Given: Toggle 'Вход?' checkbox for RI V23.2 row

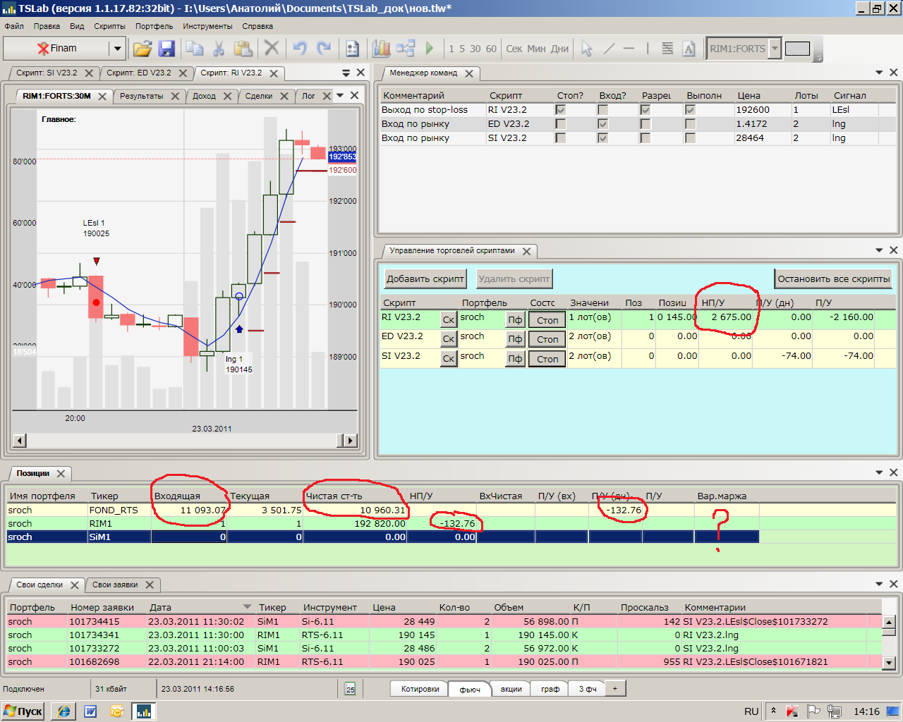Looking at the screenshot, I should (x=602, y=110).
